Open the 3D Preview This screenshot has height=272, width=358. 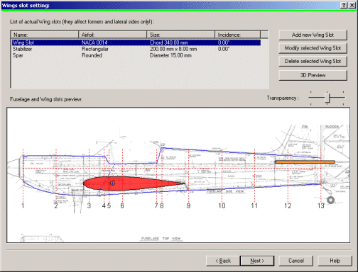(x=313, y=75)
